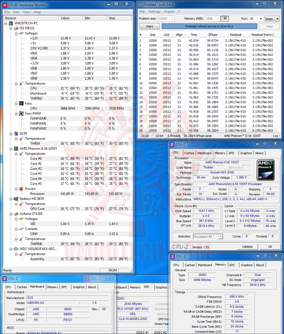The width and height of the screenshot is (284, 334).
Task: Click the Start button in LinX
Action: 149,26
